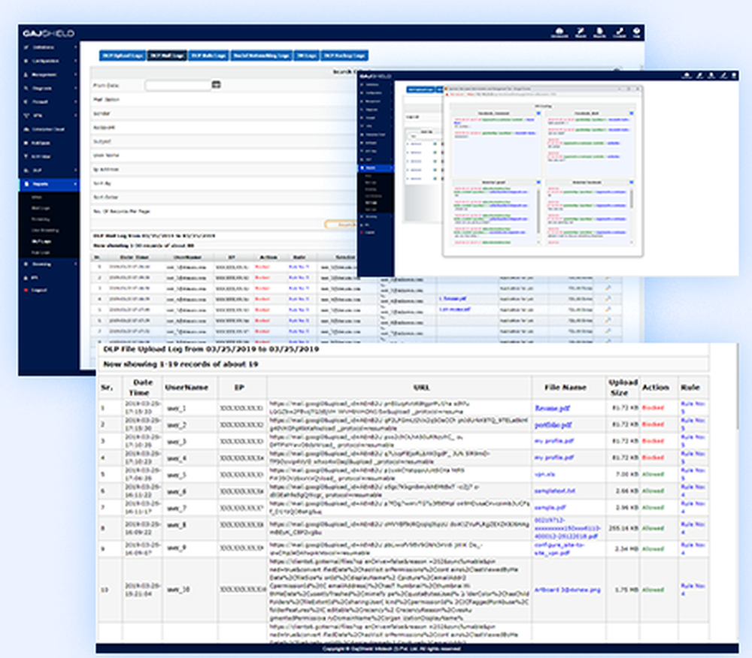752x658 pixels.
Task: Open the DLP Bulk Logs tab
Action: [x=208, y=56]
